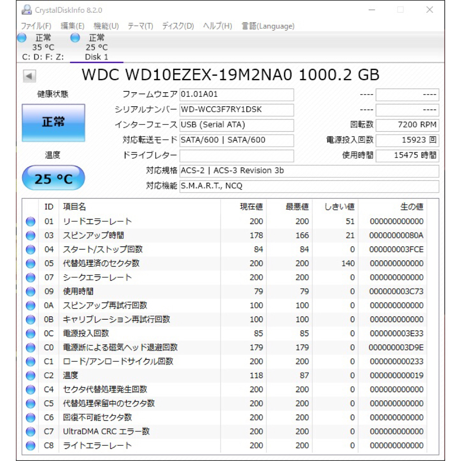Viewport: 461px width, 461px height.
Task: Click raw value 000000003FCE
Action: [x=396, y=250]
